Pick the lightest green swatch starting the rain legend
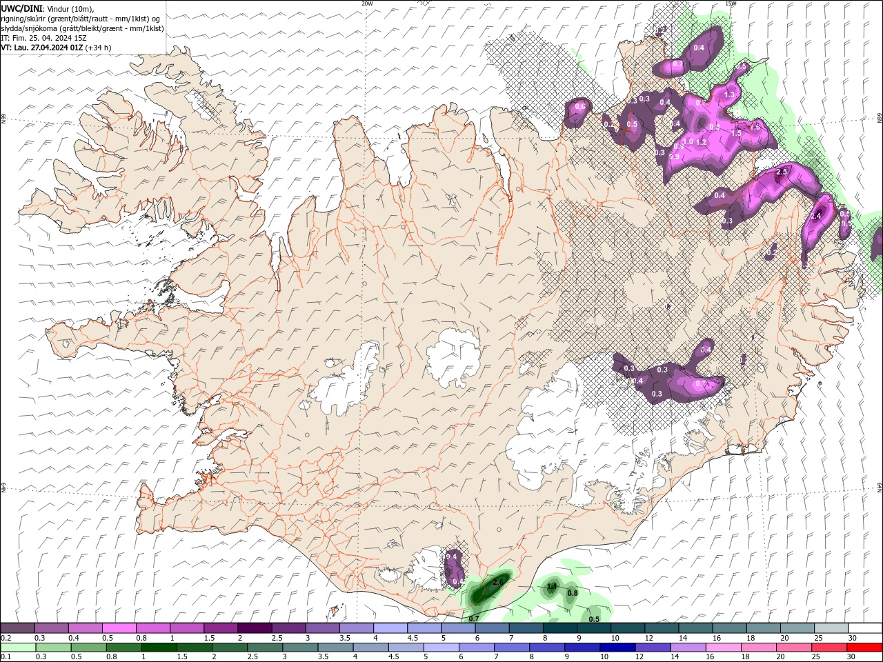 pos(17,648)
